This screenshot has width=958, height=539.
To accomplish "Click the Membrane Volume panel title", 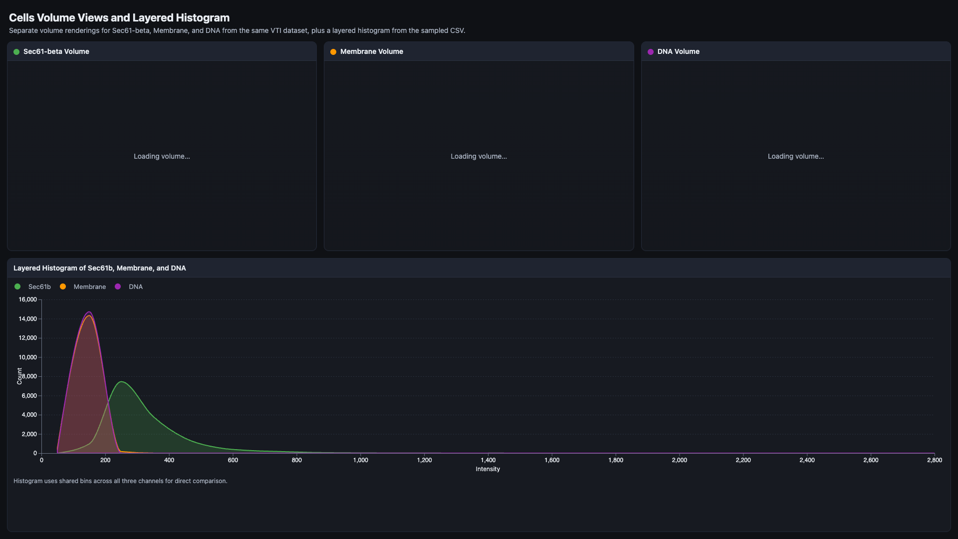I will click(372, 51).
